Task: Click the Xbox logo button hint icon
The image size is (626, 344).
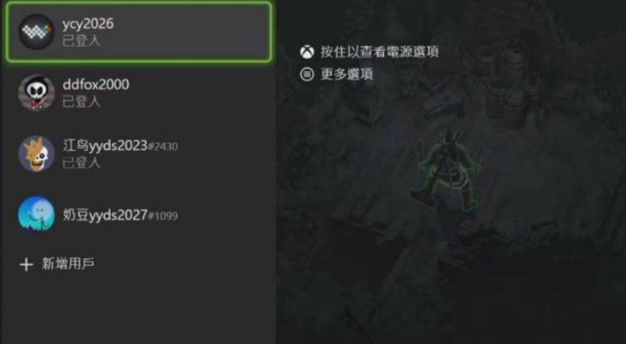Action: coord(307,52)
